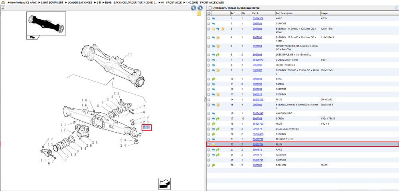Collapse the panel with the splitter arrow handle
This screenshot has width=399, height=191.
(x=205, y=99)
